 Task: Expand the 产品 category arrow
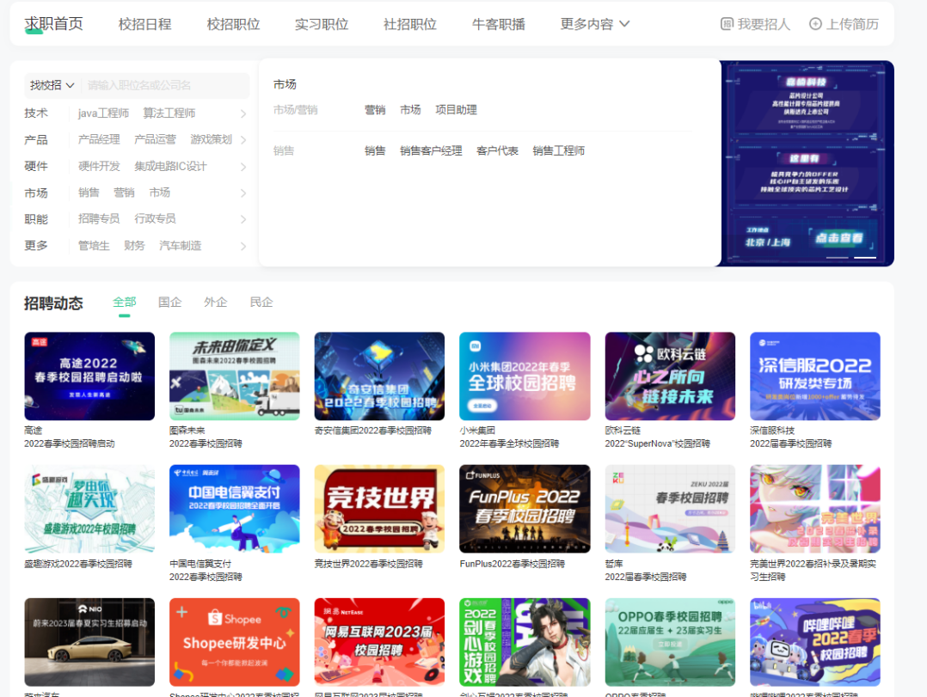(243, 140)
